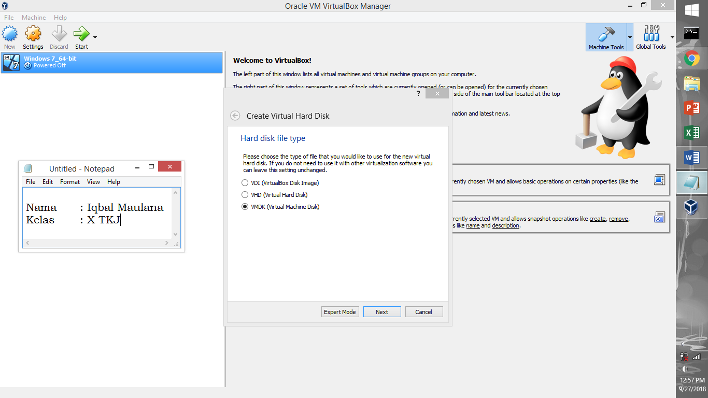Expand the Global Tools dropdown arrow

672,37
